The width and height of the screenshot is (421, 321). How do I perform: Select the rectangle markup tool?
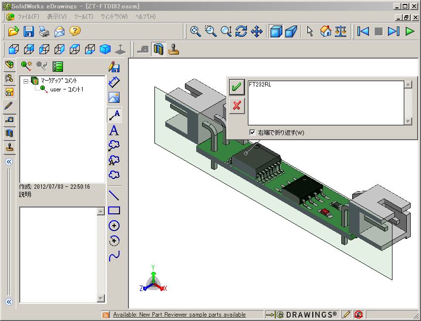coord(114,210)
